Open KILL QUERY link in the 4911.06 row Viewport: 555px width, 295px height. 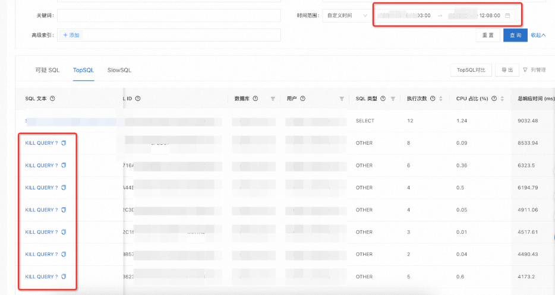42,210
